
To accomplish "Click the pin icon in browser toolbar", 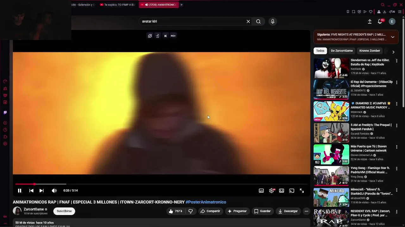I will click(348, 12).
